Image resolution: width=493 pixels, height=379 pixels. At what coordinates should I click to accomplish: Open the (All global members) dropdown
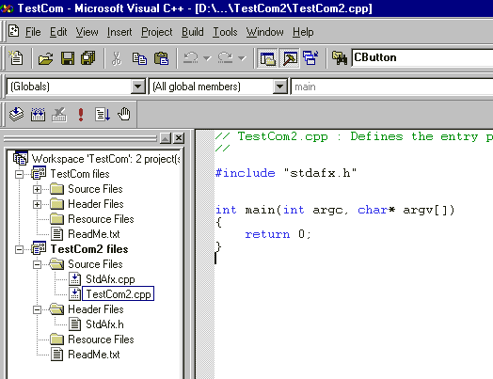[279, 87]
